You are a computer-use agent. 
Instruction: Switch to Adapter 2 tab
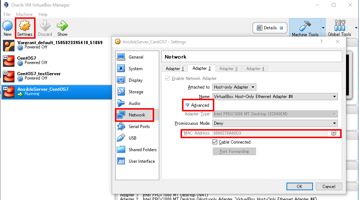pyautogui.click(x=202, y=68)
